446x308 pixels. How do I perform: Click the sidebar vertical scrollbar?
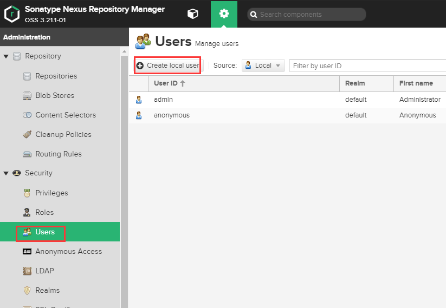click(124, 182)
